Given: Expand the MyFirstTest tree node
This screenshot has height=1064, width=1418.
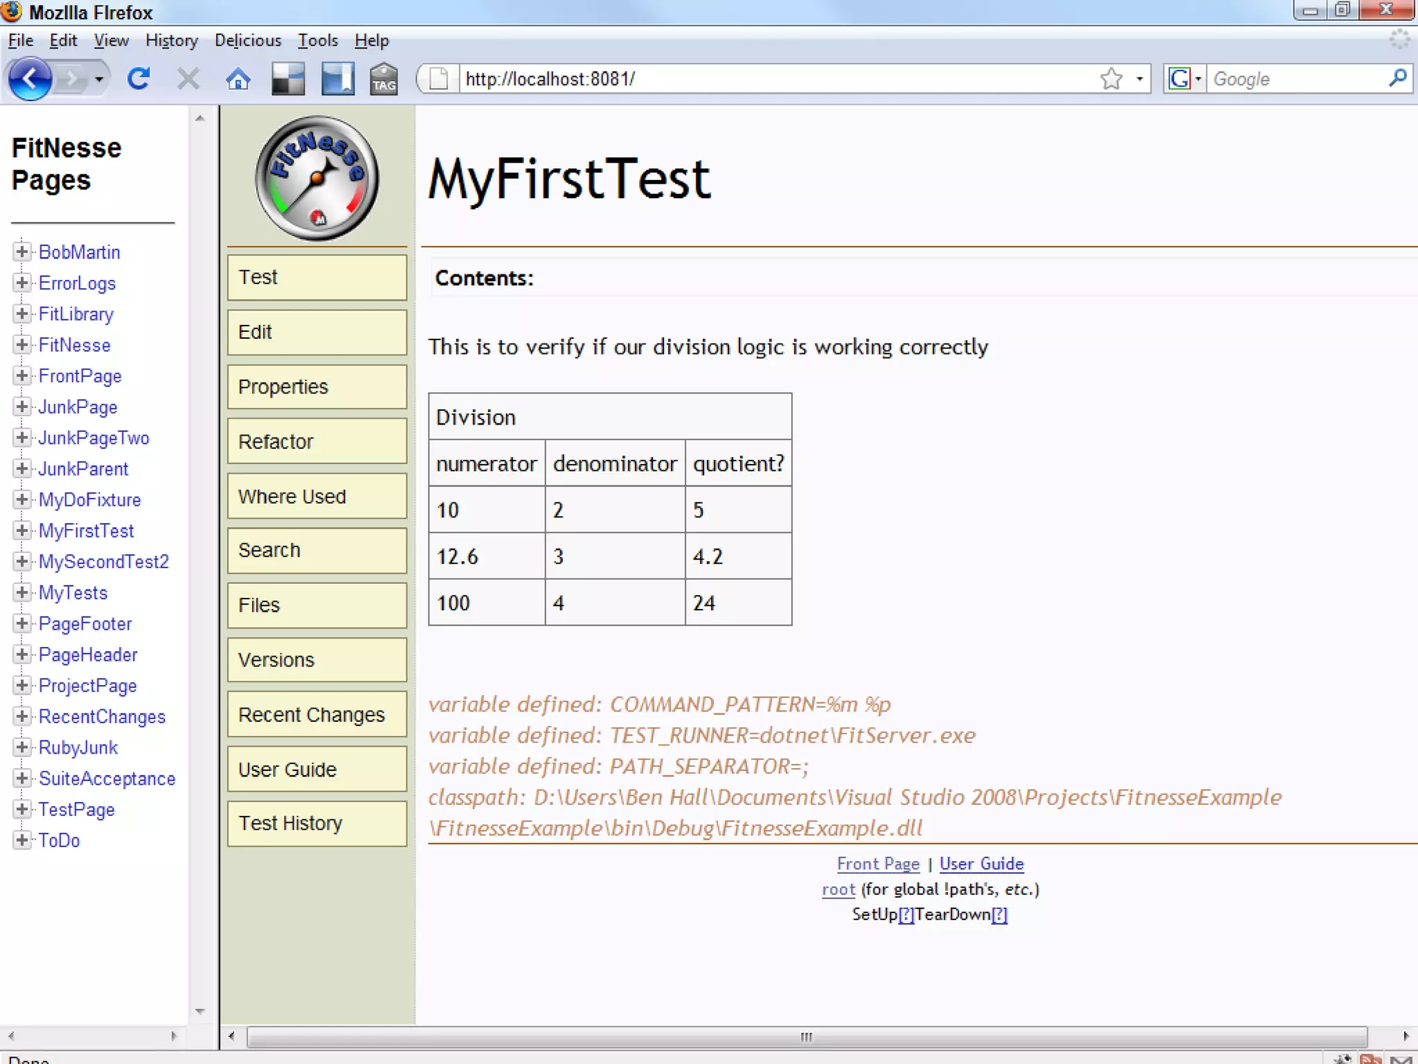Looking at the screenshot, I should point(22,531).
